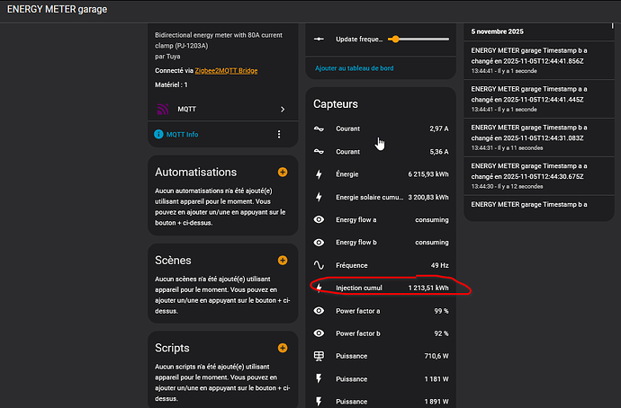Expand the MQTT row using its chevron
Image resolution: width=621 pixels, height=408 pixels.
click(283, 110)
